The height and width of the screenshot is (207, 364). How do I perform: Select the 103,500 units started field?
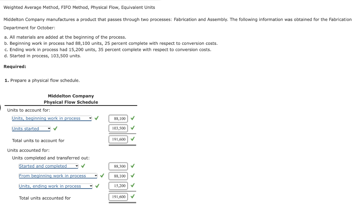click(118, 128)
